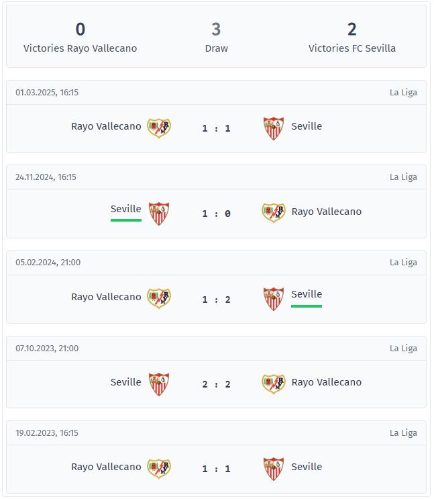The width and height of the screenshot is (434, 499).
Task: Click La Liga label on 01.03.2025 match
Action: point(403,93)
